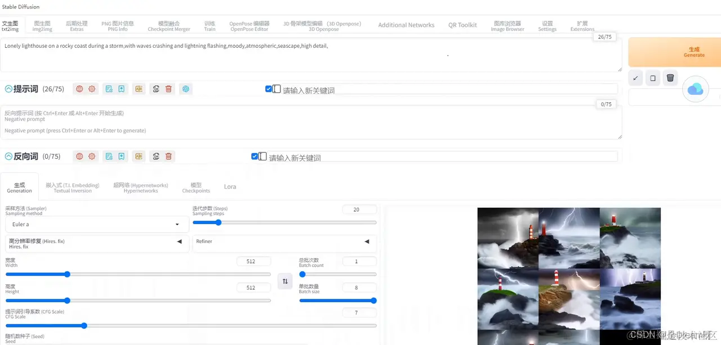Viewport: 721px width, 345px height.
Task: Uncheck the checkbox beside 反向词 keyword input
Action: coord(255,156)
